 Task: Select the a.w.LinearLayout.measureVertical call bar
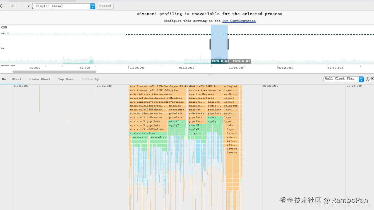(x=158, y=102)
